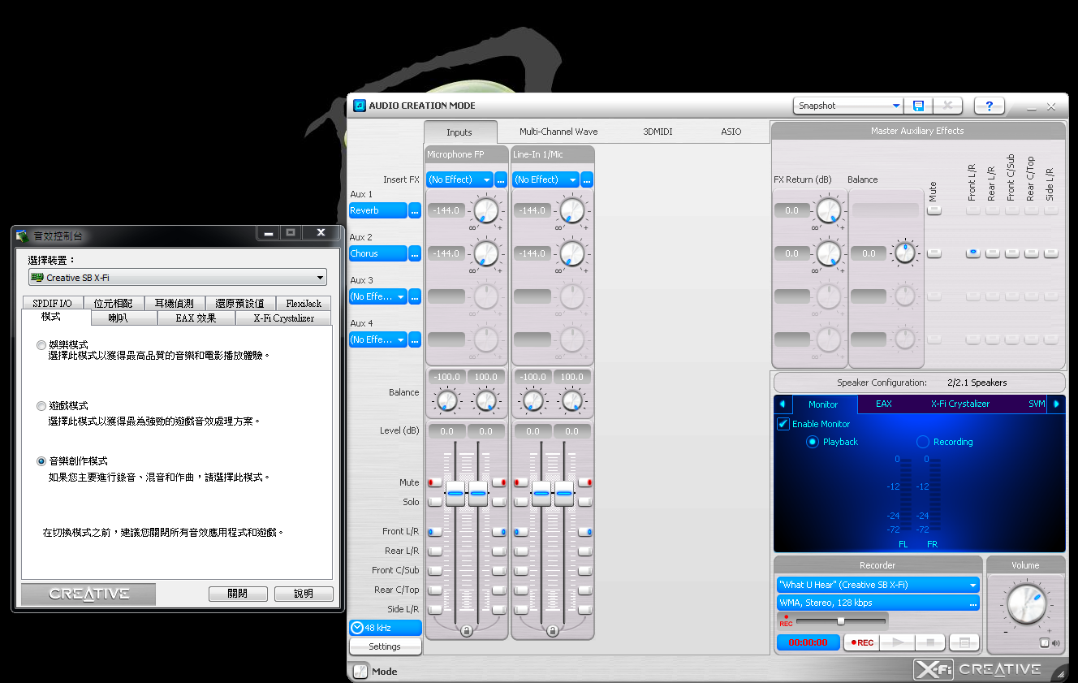Image resolution: width=1078 pixels, height=683 pixels.
Task: Start recording with the REC button
Action: click(862, 642)
